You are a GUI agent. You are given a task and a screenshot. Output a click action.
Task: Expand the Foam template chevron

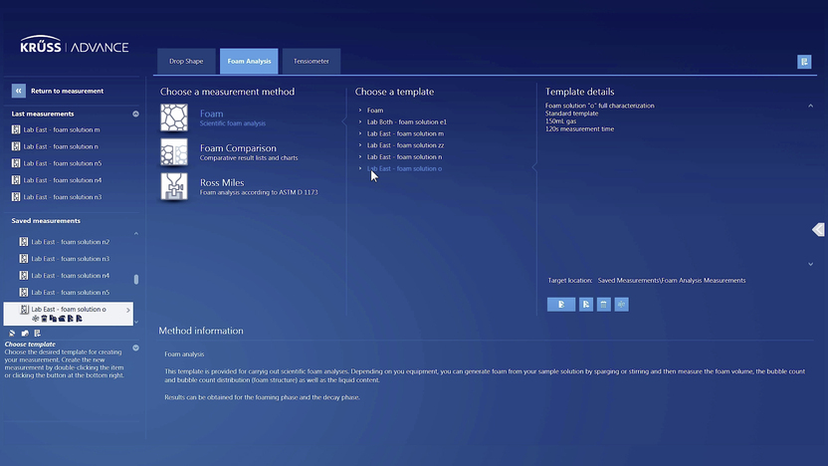[x=360, y=111]
